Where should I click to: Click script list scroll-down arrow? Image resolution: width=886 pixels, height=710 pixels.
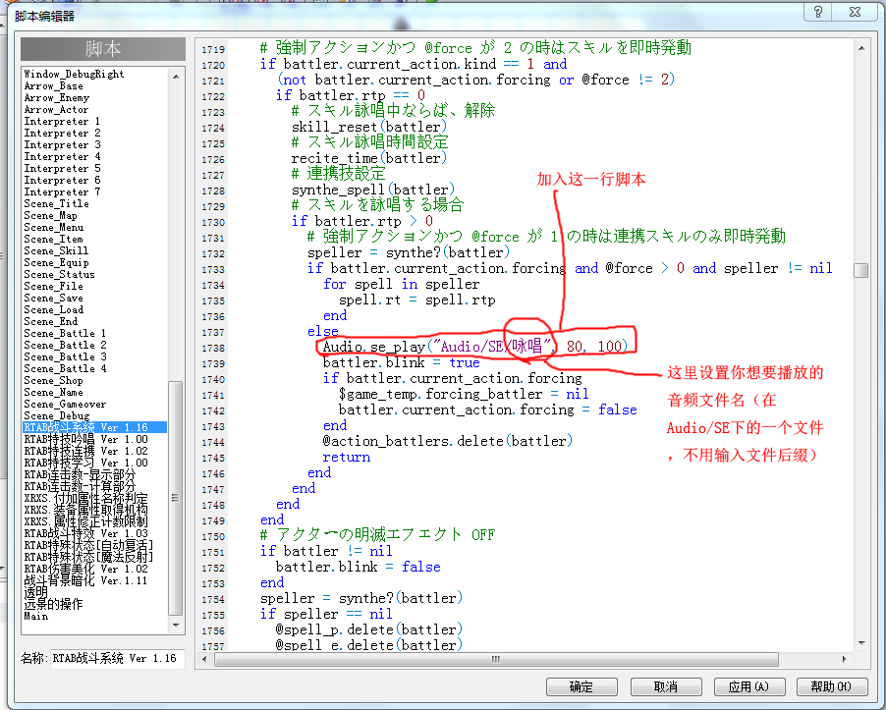(176, 626)
